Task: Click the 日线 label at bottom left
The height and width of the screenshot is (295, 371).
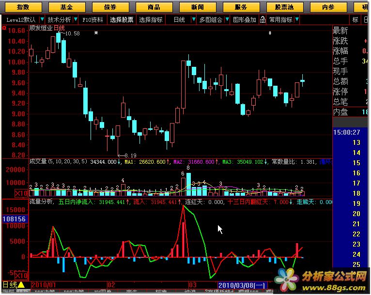Action: (10, 285)
